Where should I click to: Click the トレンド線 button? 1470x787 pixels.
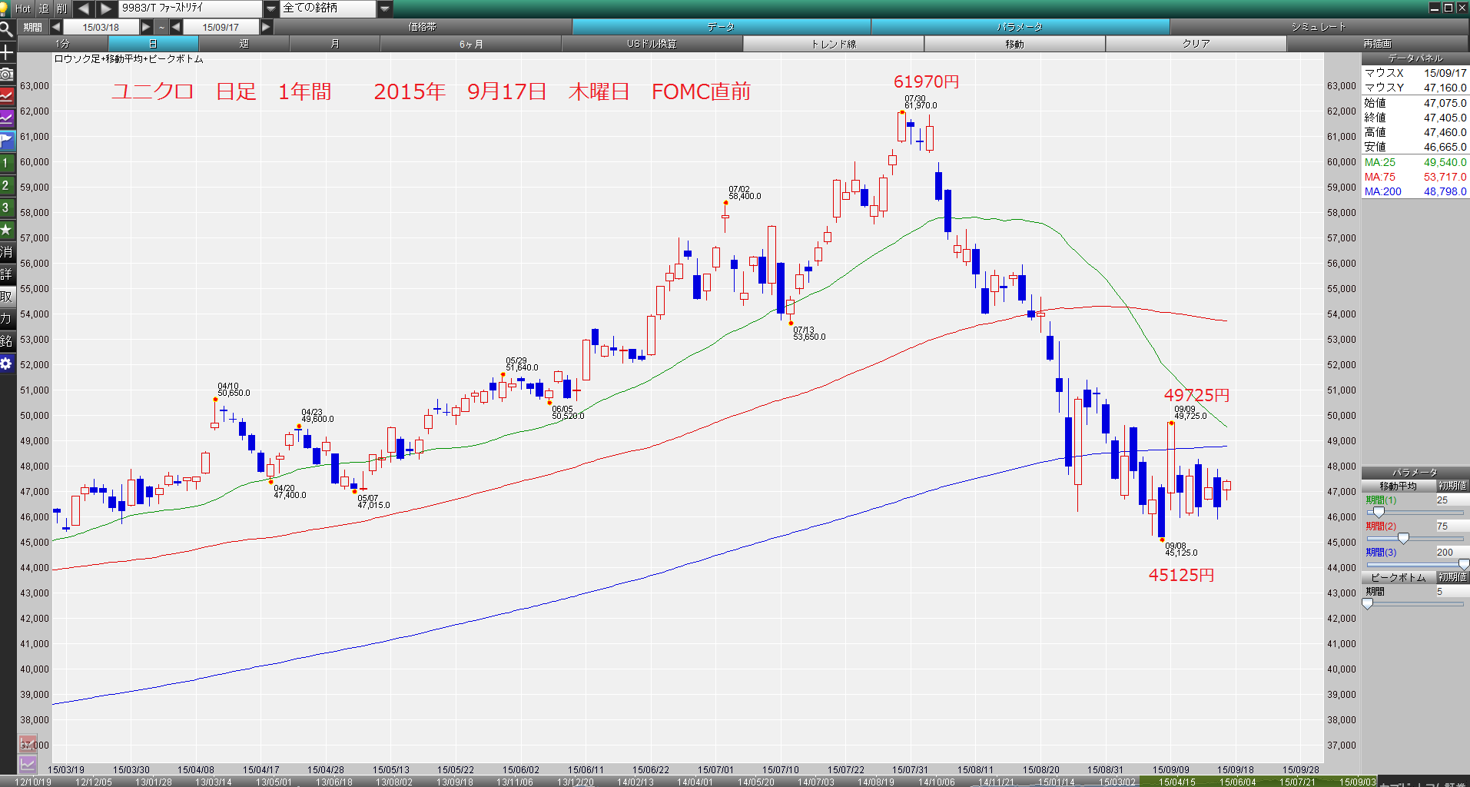834,44
